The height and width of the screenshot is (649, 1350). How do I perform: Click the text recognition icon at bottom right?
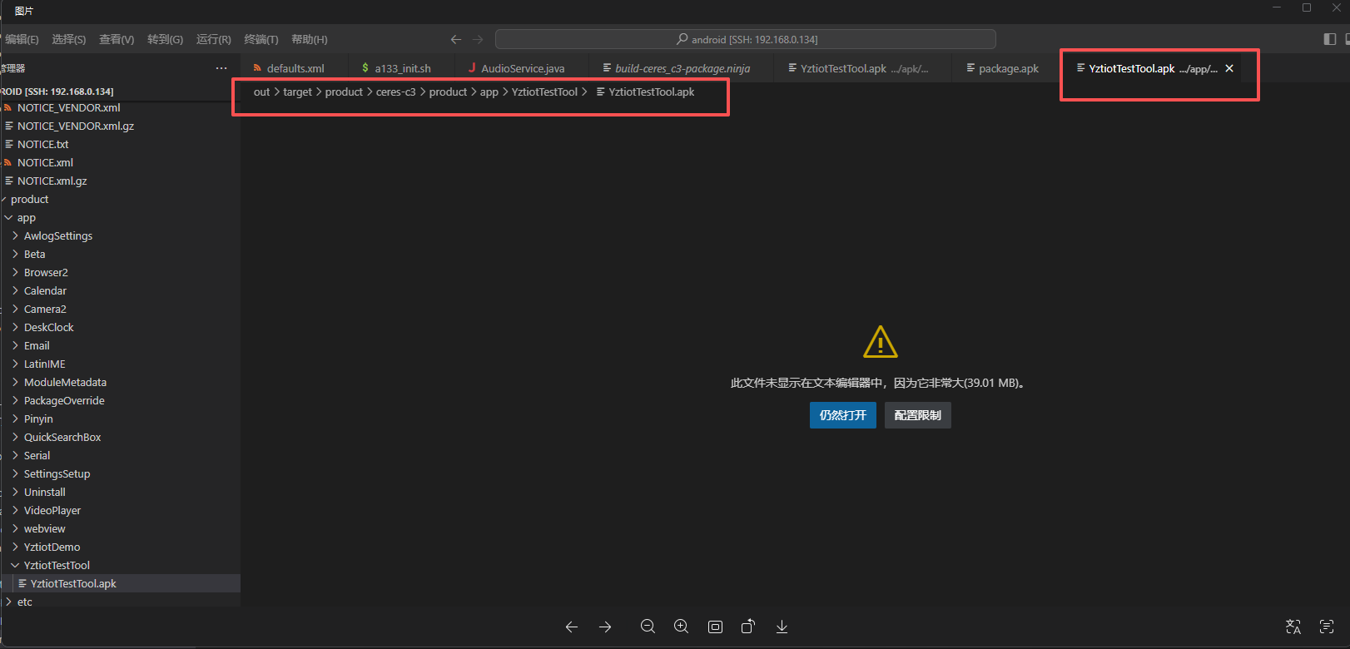coord(1327,627)
